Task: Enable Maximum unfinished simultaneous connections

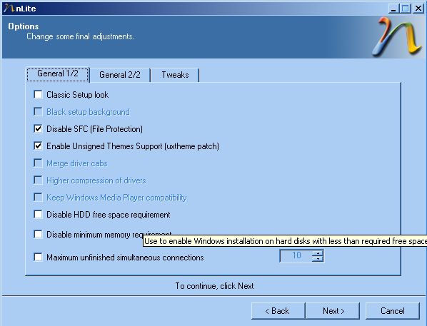Action: tap(38, 257)
